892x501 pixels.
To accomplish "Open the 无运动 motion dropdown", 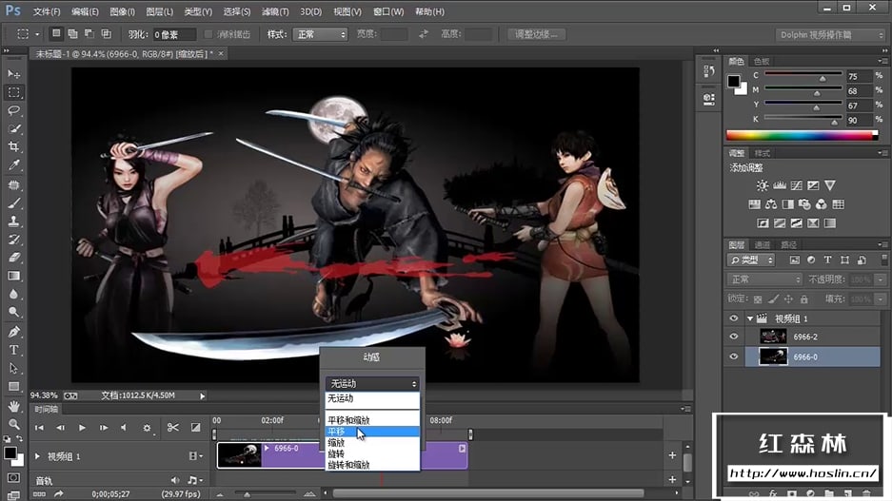I will coord(372,384).
